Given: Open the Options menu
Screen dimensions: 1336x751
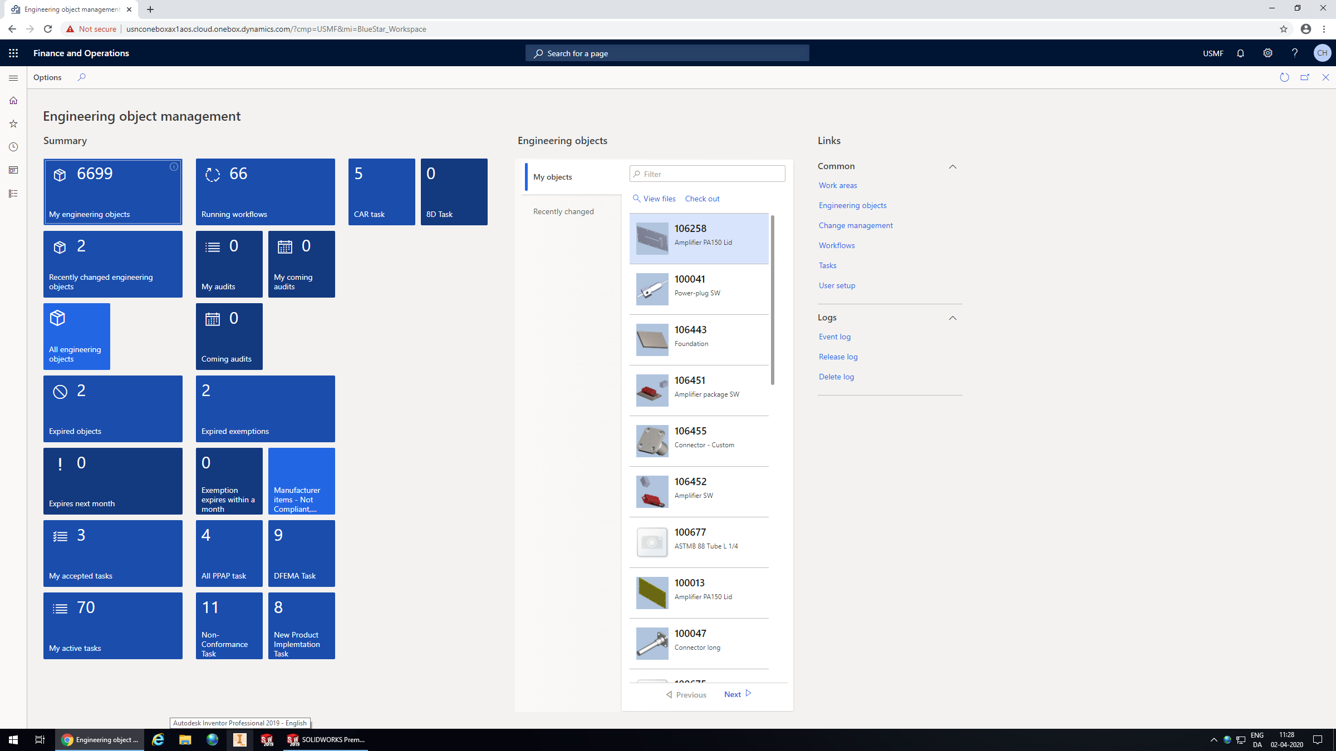Looking at the screenshot, I should 47,77.
